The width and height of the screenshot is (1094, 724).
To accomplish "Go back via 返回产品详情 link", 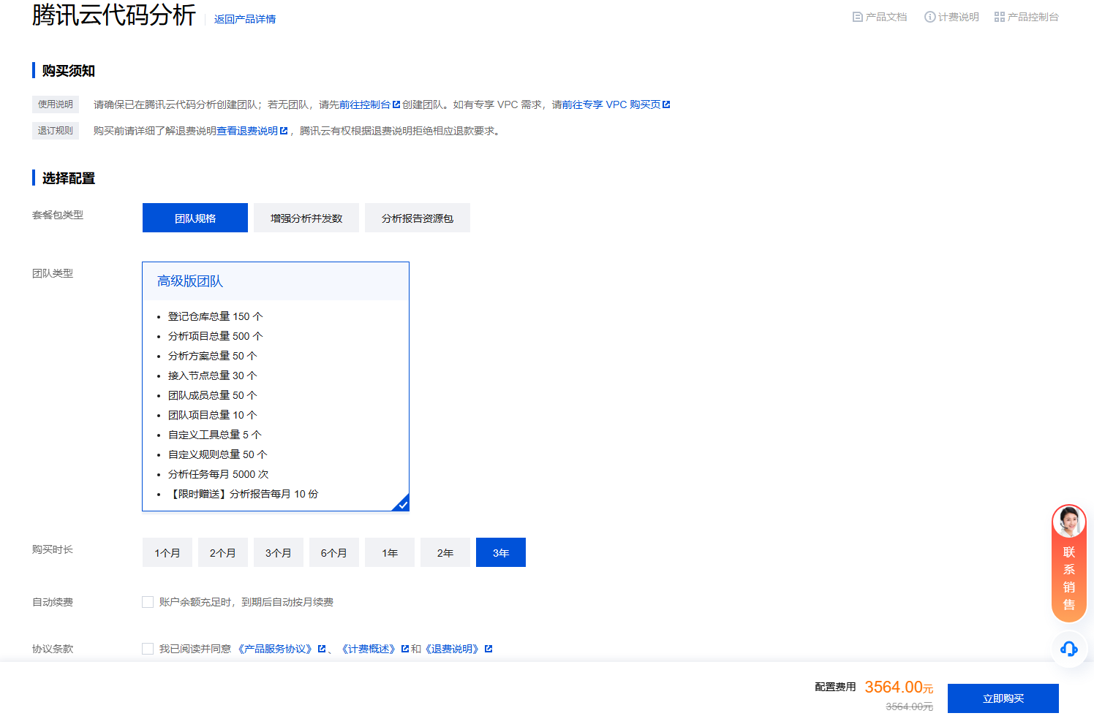I will (x=245, y=19).
